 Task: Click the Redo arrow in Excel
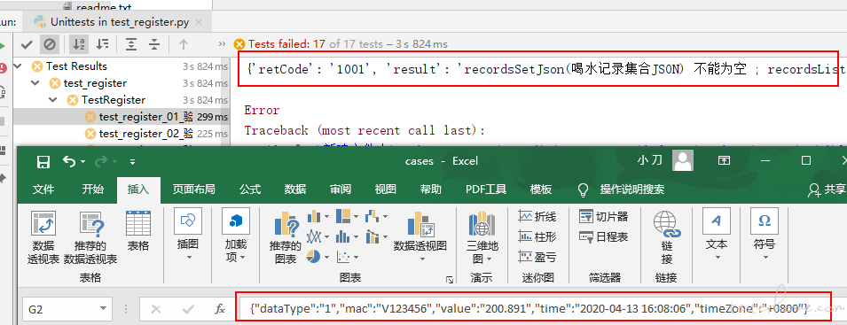coord(102,162)
